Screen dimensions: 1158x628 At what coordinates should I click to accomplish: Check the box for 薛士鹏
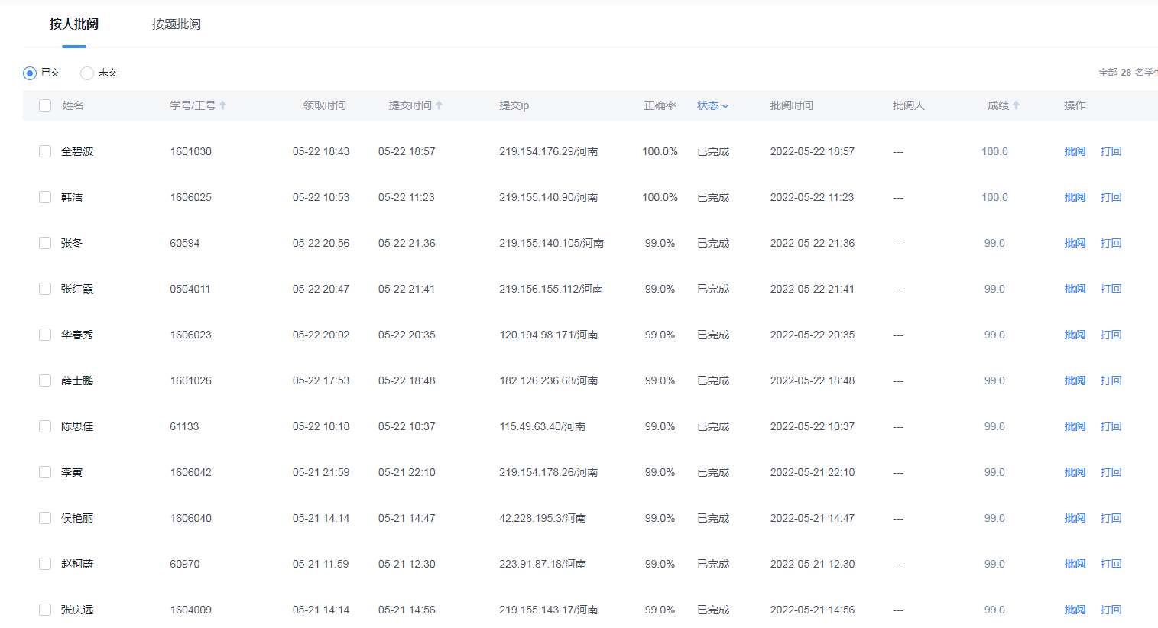click(45, 380)
